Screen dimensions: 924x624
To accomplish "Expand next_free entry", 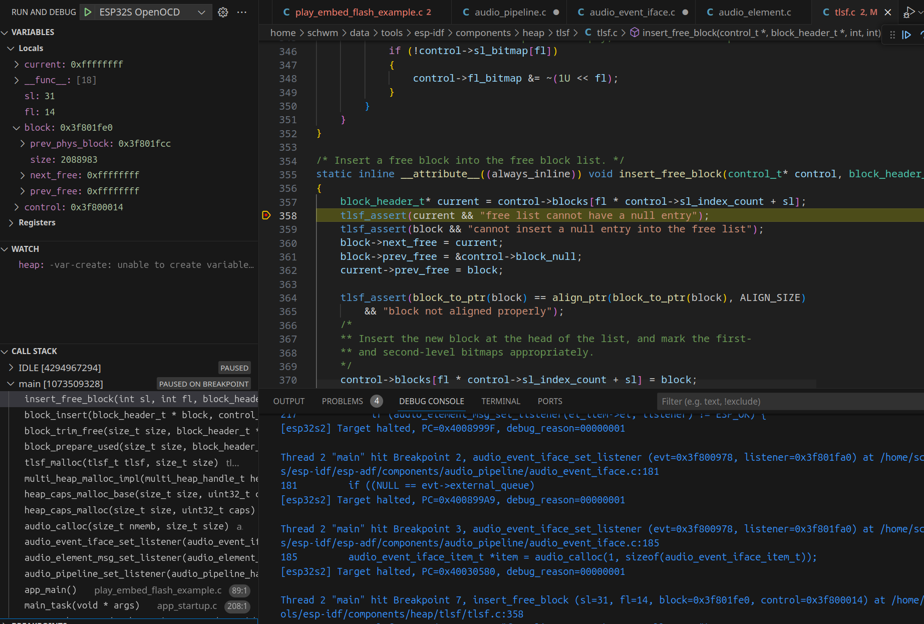I will (x=23, y=175).
